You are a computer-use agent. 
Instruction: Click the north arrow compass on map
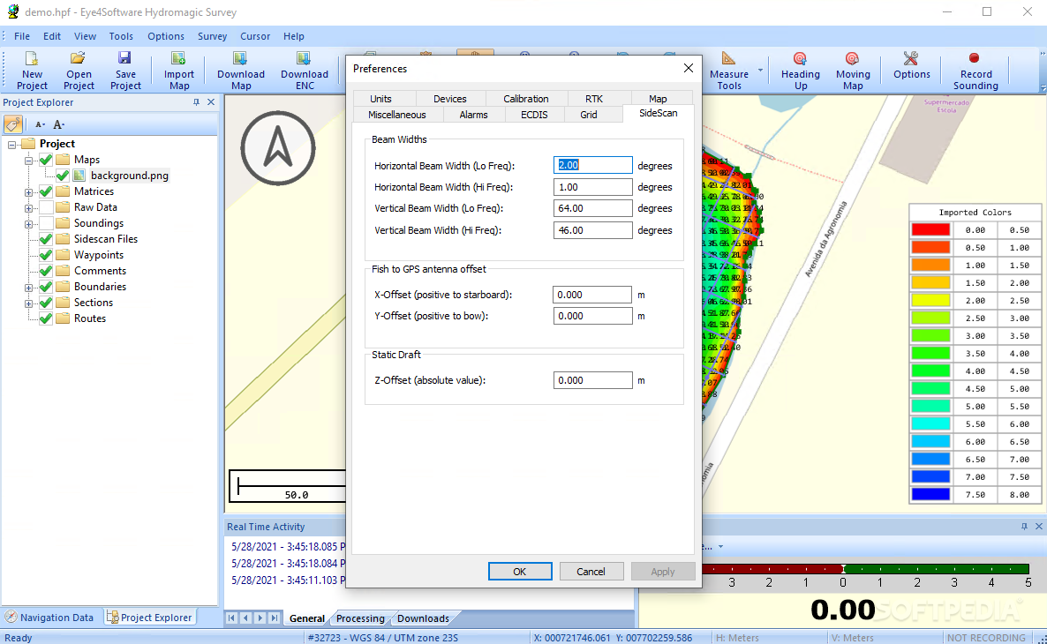(x=278, y=148)
